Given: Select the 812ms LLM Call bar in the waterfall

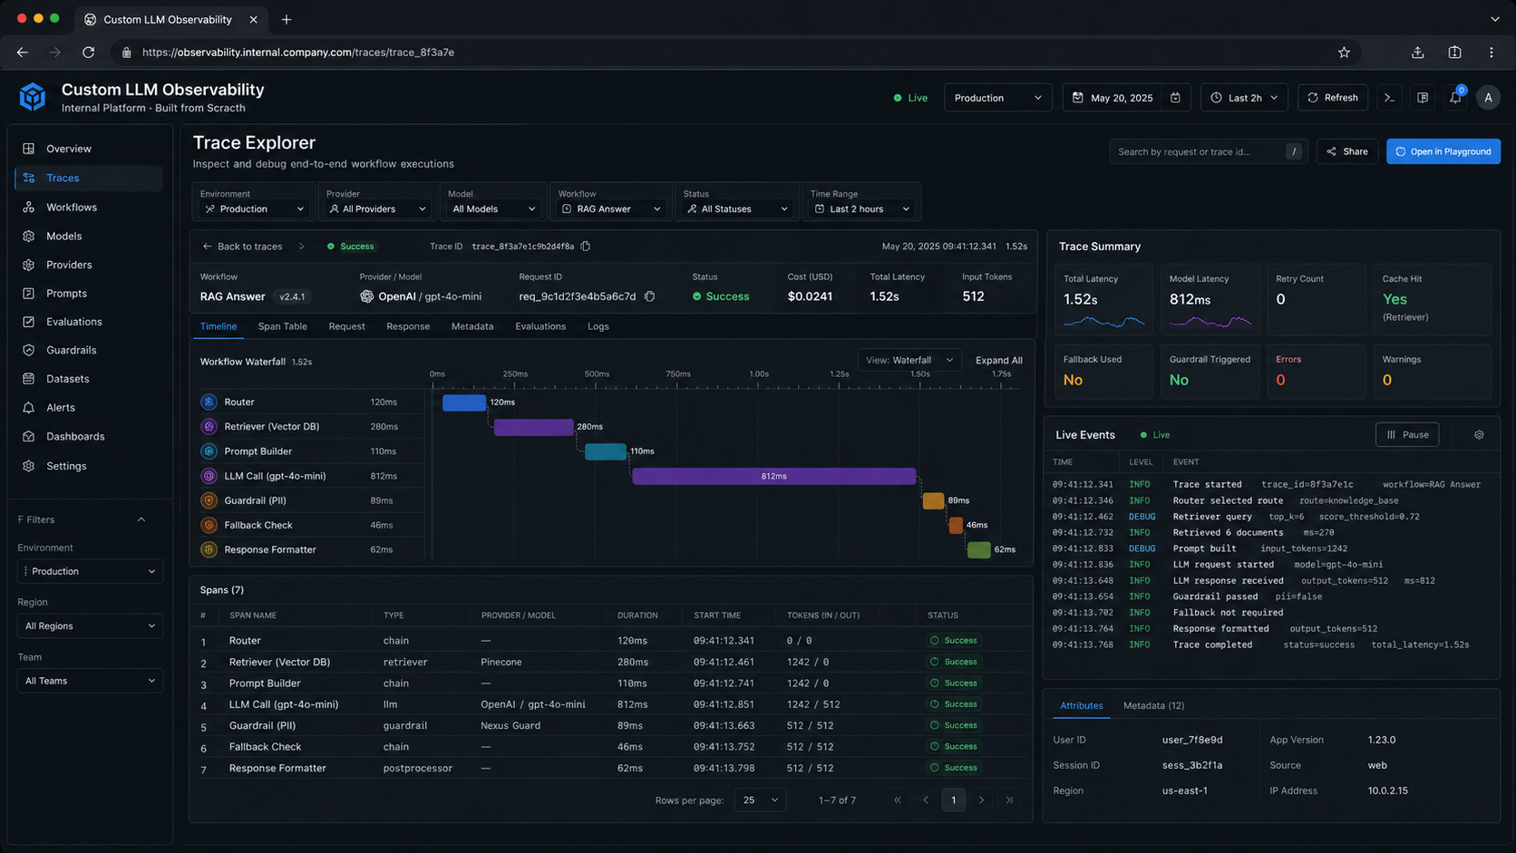Looking at the screenshot, I should point(773,475).
